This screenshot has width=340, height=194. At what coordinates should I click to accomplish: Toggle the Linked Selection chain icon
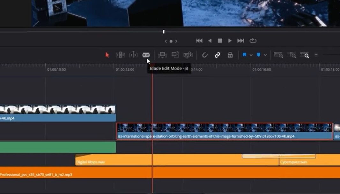[217, 55]
